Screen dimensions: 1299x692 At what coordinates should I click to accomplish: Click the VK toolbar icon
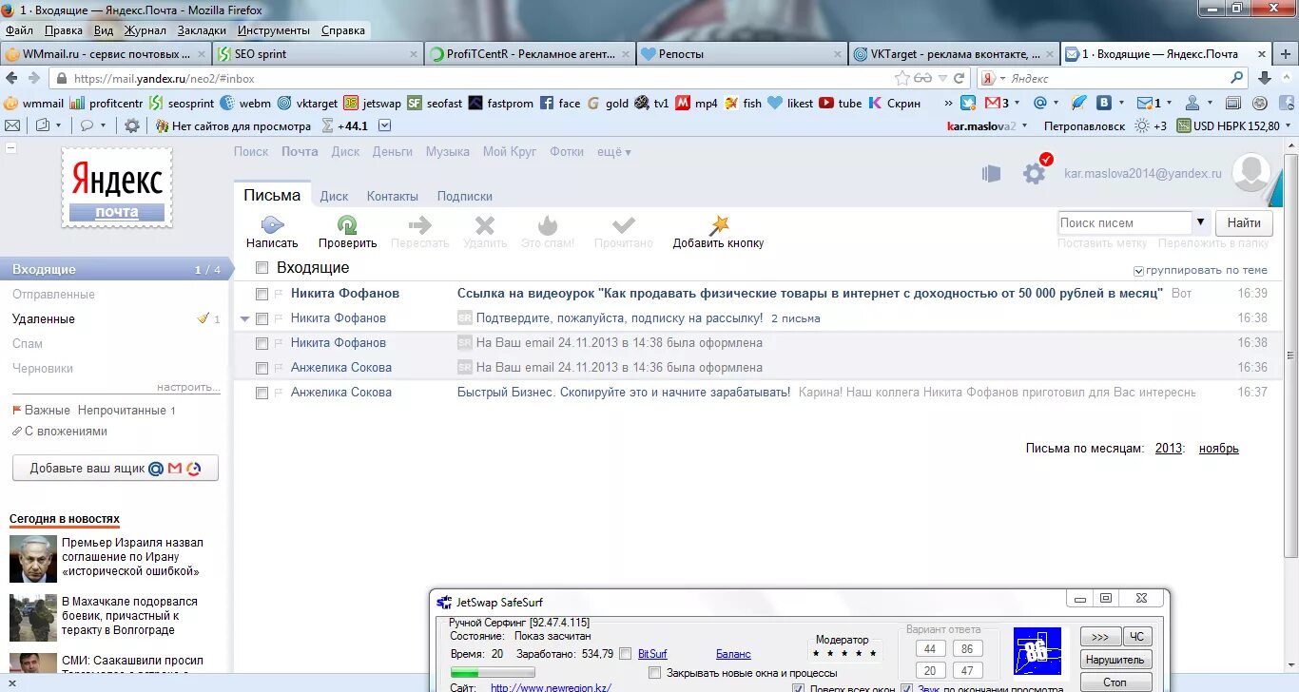[x=1104, y=103]
